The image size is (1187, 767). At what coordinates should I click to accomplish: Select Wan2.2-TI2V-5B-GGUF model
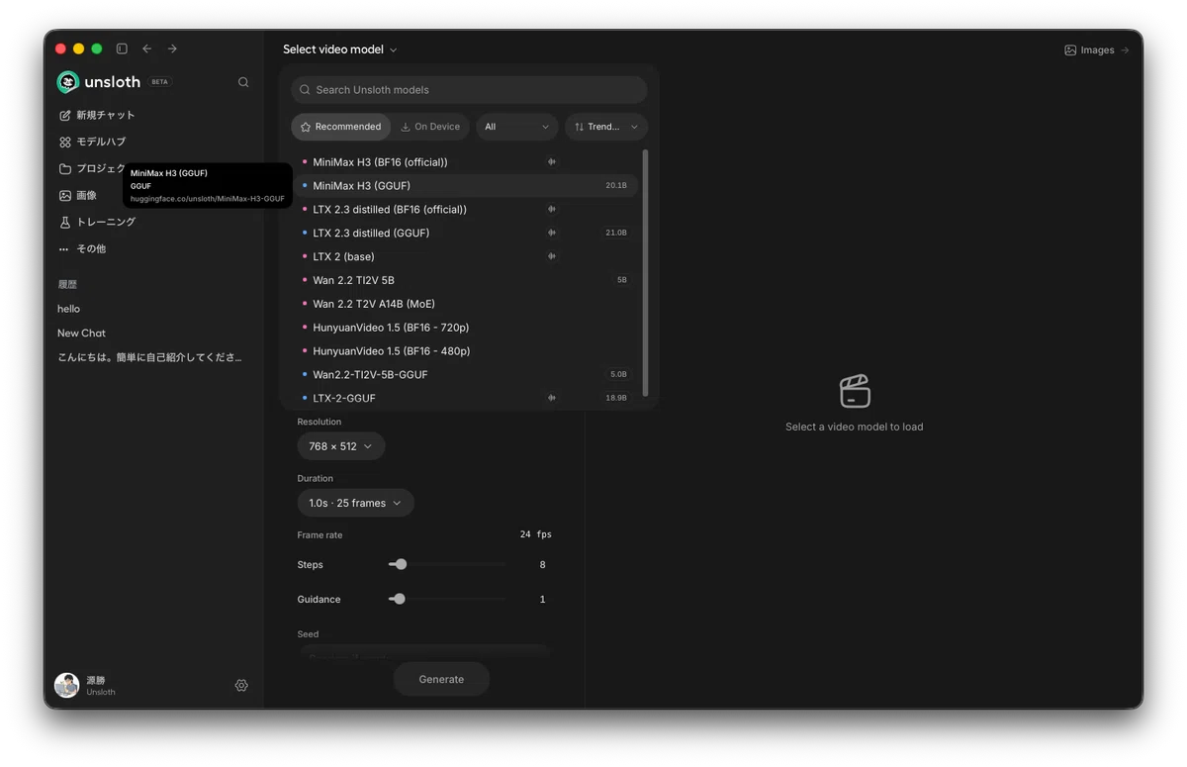pyautogui.click(x=468, y=374)
